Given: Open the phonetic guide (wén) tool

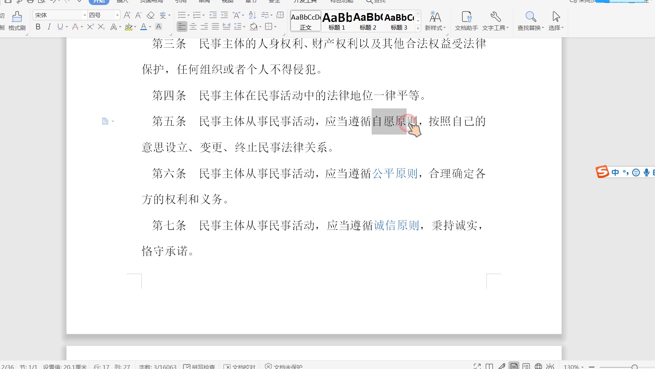Looking at the screenshot, I should coord(163,15).
